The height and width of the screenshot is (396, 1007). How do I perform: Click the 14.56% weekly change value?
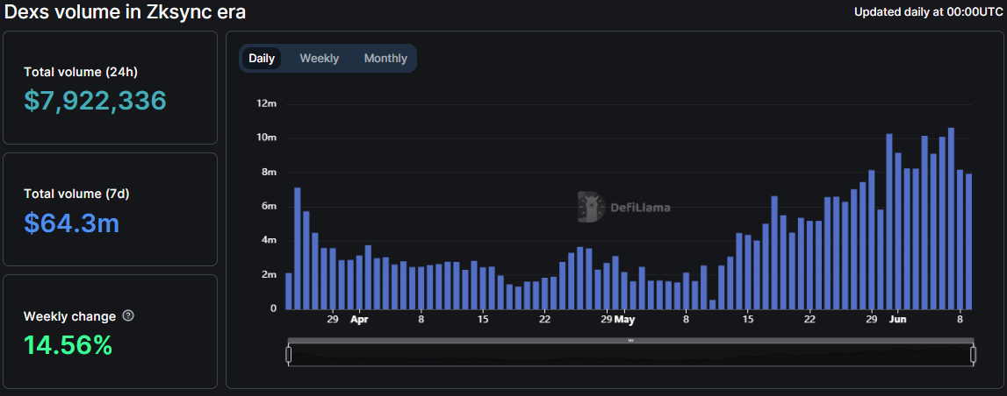click(x=68, y=344)
